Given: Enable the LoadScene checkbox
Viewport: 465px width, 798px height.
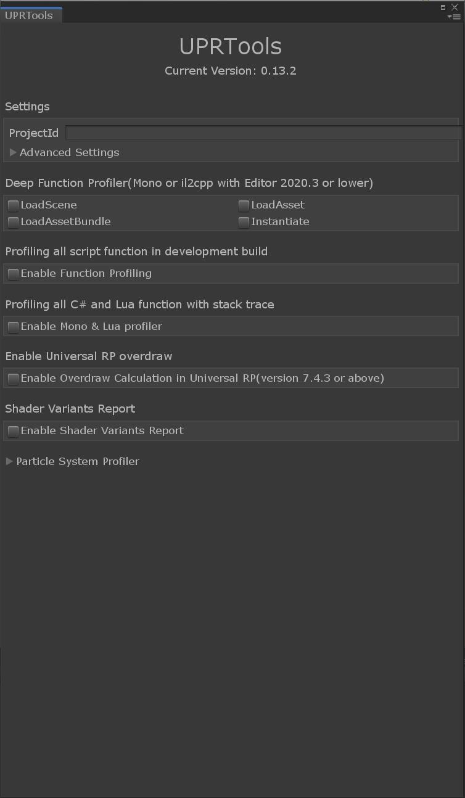Looking at the screenshot, I should click(x=13, y=205).
